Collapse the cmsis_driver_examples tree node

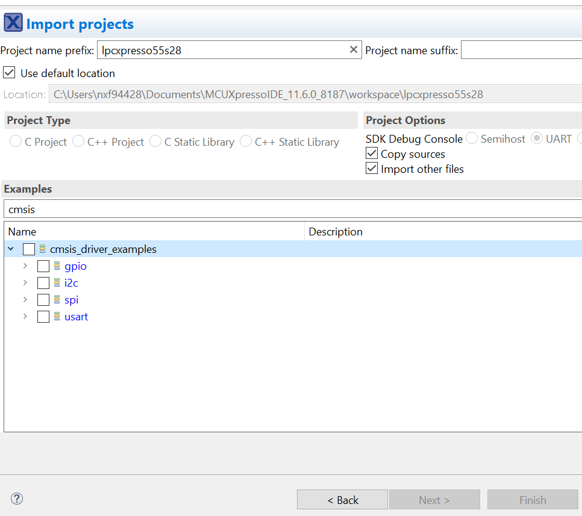coord(10,249)
